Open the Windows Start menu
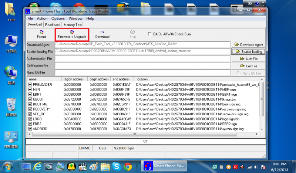Viewport: 296px width, 173px height. pos(8,167)
